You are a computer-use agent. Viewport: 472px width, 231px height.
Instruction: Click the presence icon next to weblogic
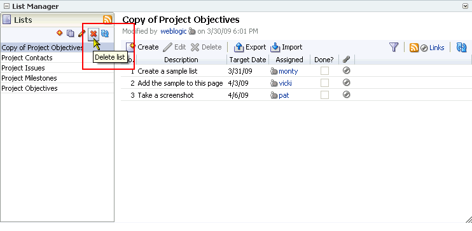191,31
